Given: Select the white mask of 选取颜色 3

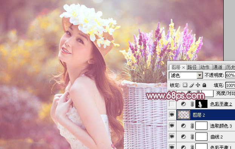Looking at the screenshot, I should (201, 126).
